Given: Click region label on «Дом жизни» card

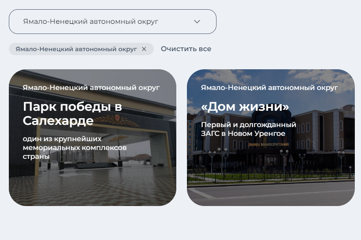Looking at the screenshot, I should (x=270, y=88).
